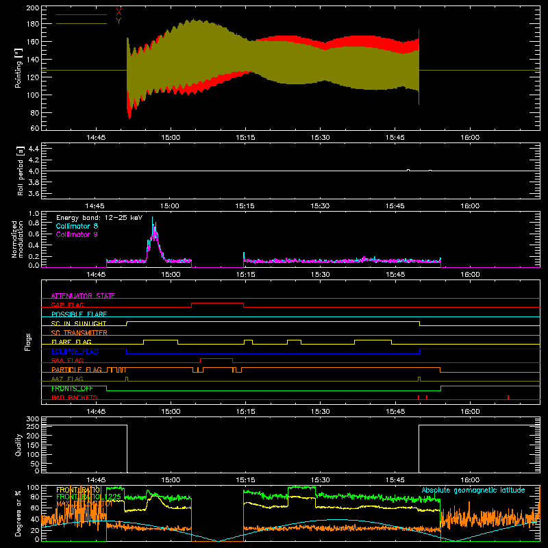Click the PARTICLE_FLAG label
The image size is (548, 548).
point(77,370)
